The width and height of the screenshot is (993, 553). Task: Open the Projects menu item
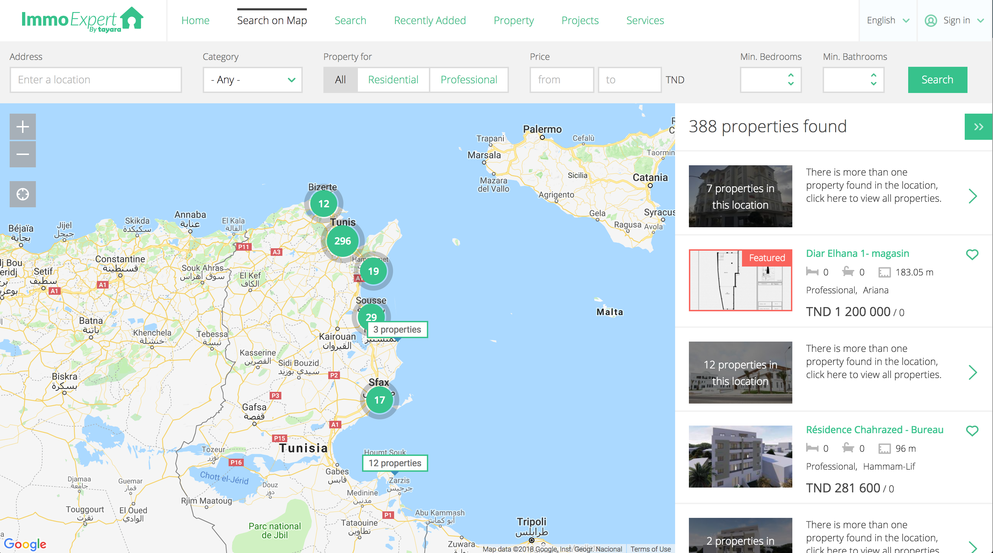click(580, 20)
